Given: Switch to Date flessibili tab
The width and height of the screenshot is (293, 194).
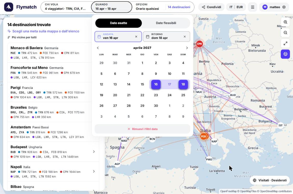Looking at the screenshot, I should pyautogui.click(x=166, y=23).
